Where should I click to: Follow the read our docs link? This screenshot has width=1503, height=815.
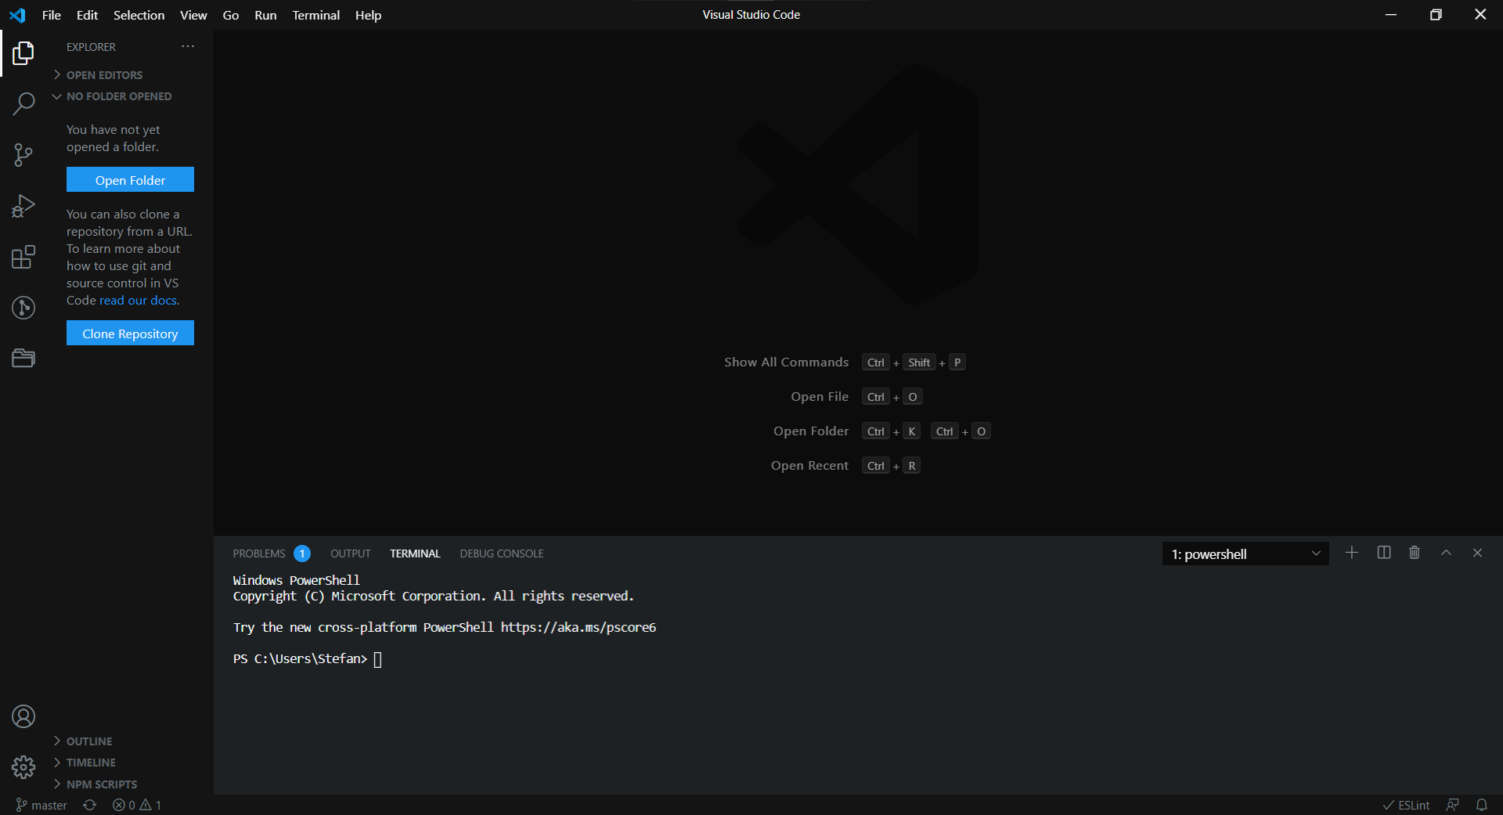click(x=139, y=301)
